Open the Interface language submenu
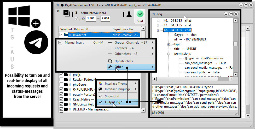The height and width of the screenshot is (129, 255). point(117,89)
